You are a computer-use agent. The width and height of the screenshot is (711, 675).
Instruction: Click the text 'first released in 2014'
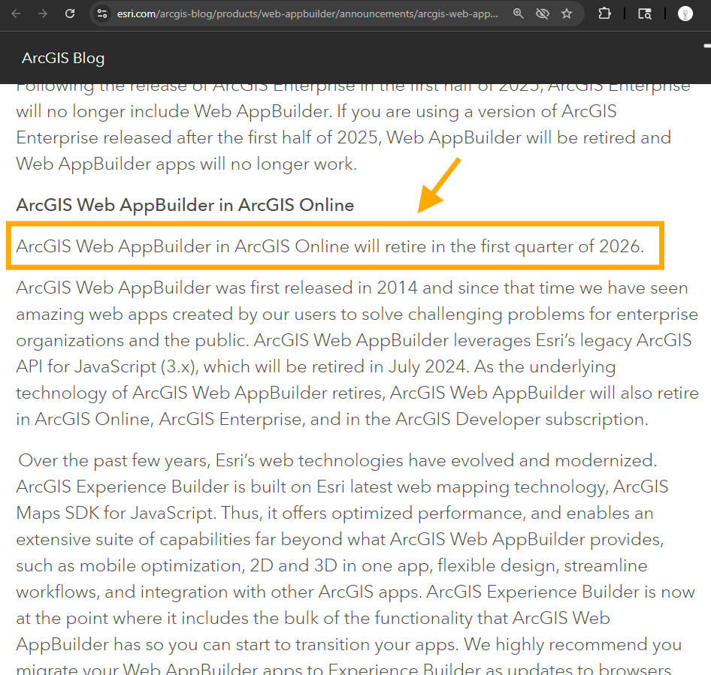(x=334, y=288)
